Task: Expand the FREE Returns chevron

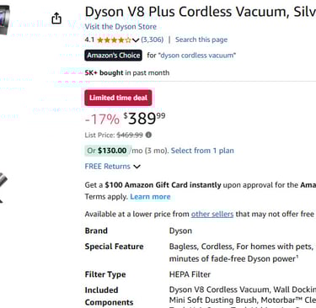Action: (x=137, y=167)
